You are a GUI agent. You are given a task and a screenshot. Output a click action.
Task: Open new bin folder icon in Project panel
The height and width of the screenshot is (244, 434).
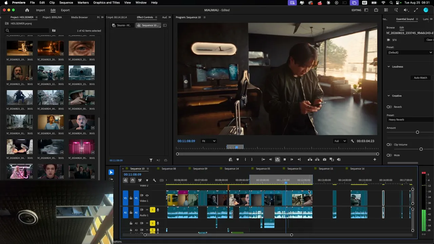point(54,30)
